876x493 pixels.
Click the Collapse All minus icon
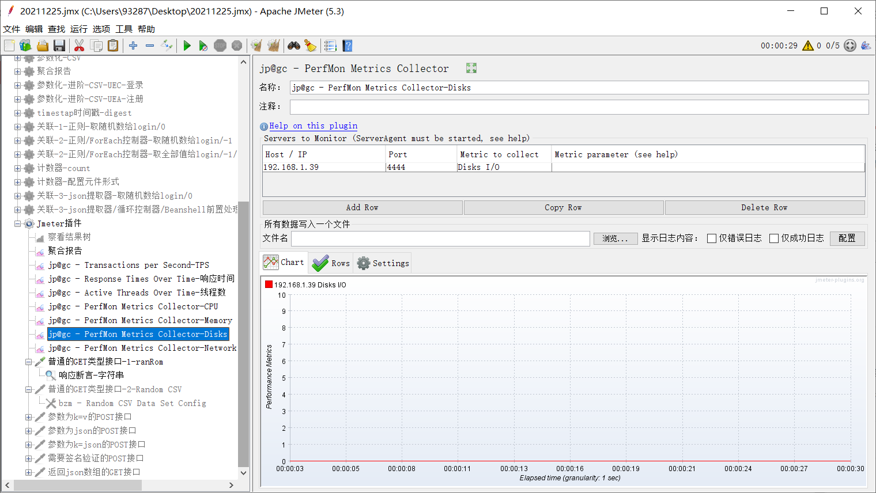click(x=150, y=45)
